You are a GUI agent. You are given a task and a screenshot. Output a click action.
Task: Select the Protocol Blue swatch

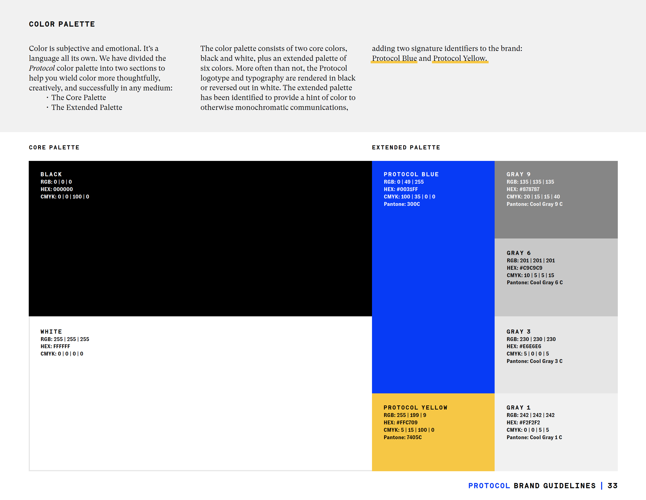click(x=433, y=277)
